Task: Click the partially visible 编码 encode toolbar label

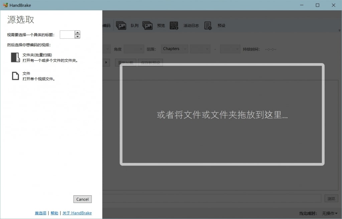Action: [x=107, y=25]
